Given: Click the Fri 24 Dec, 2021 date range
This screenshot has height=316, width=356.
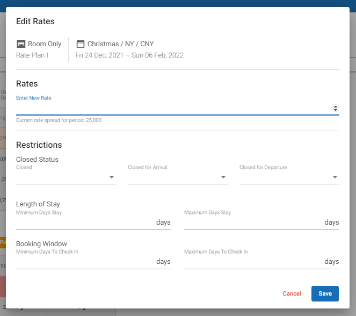Looking at the screenshot, I should (x=129, y=55).
